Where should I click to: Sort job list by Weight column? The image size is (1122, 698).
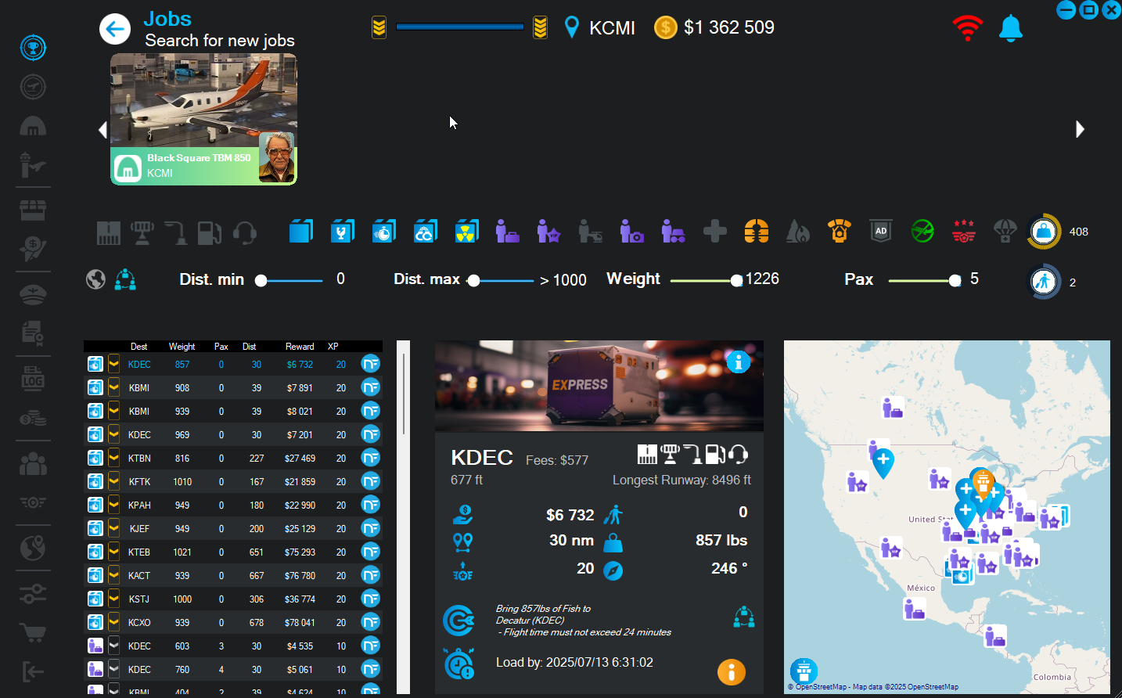coord(182,347)
